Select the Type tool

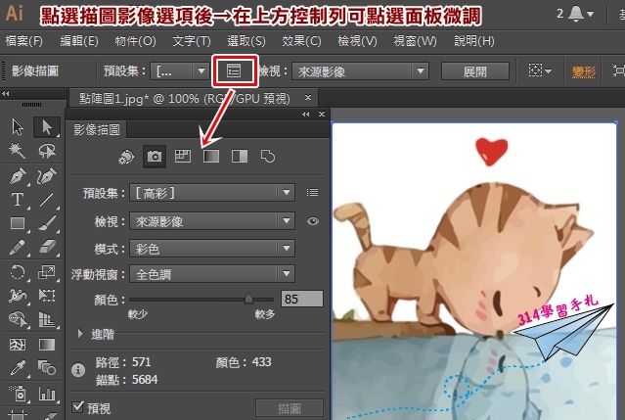18,199
